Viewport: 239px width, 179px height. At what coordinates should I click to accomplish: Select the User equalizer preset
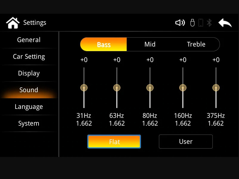pos(186,142)
